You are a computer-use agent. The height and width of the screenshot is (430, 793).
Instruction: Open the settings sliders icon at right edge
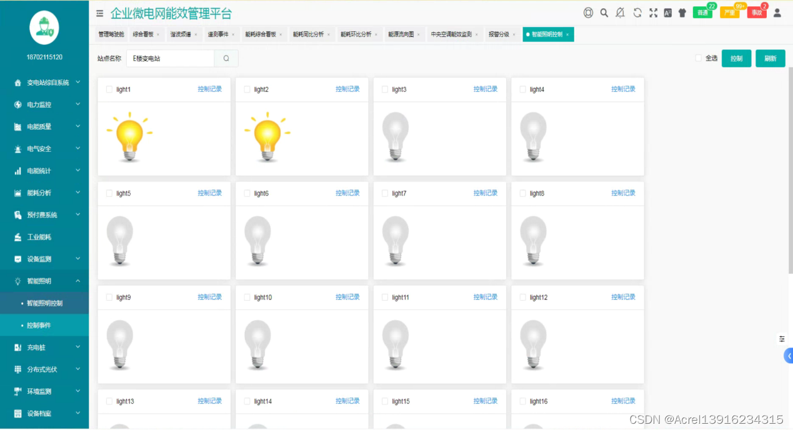(x=782, y=339)
